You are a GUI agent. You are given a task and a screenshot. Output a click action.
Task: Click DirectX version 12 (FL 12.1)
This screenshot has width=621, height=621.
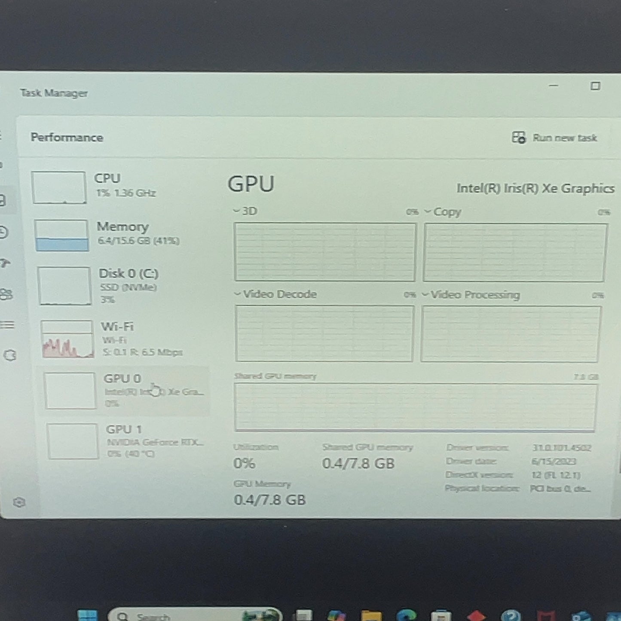click(556, 475)
